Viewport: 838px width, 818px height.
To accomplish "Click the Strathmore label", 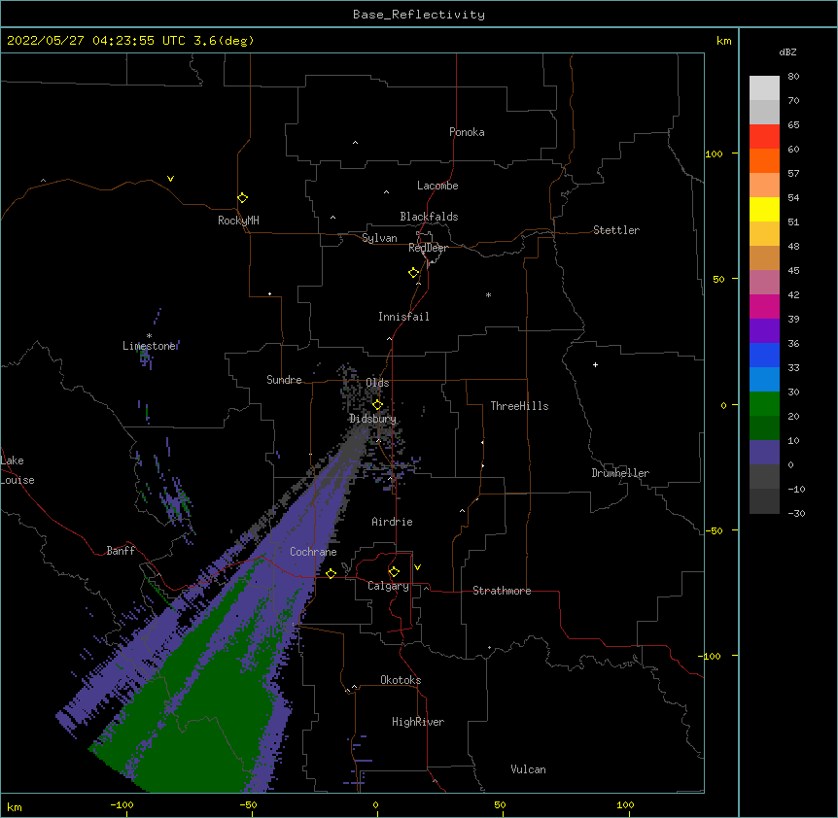I will tap(502, 591).
